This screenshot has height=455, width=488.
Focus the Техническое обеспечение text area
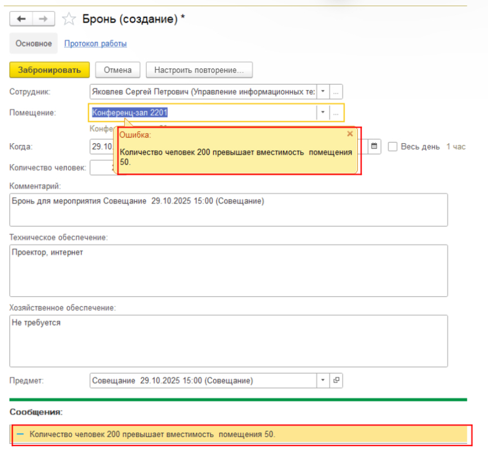[x=228, y=271]
